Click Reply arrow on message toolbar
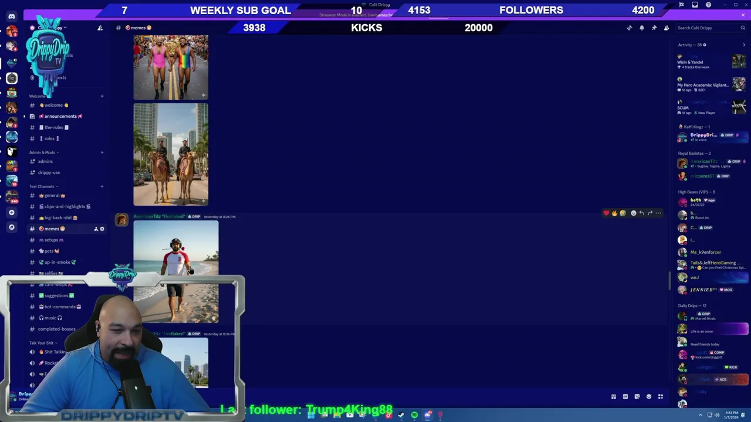 [641, 213]
